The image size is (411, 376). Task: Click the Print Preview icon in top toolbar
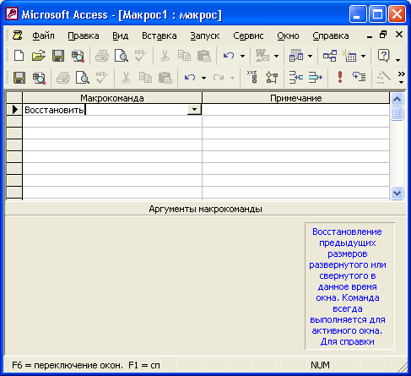click(x=122, y=56)
